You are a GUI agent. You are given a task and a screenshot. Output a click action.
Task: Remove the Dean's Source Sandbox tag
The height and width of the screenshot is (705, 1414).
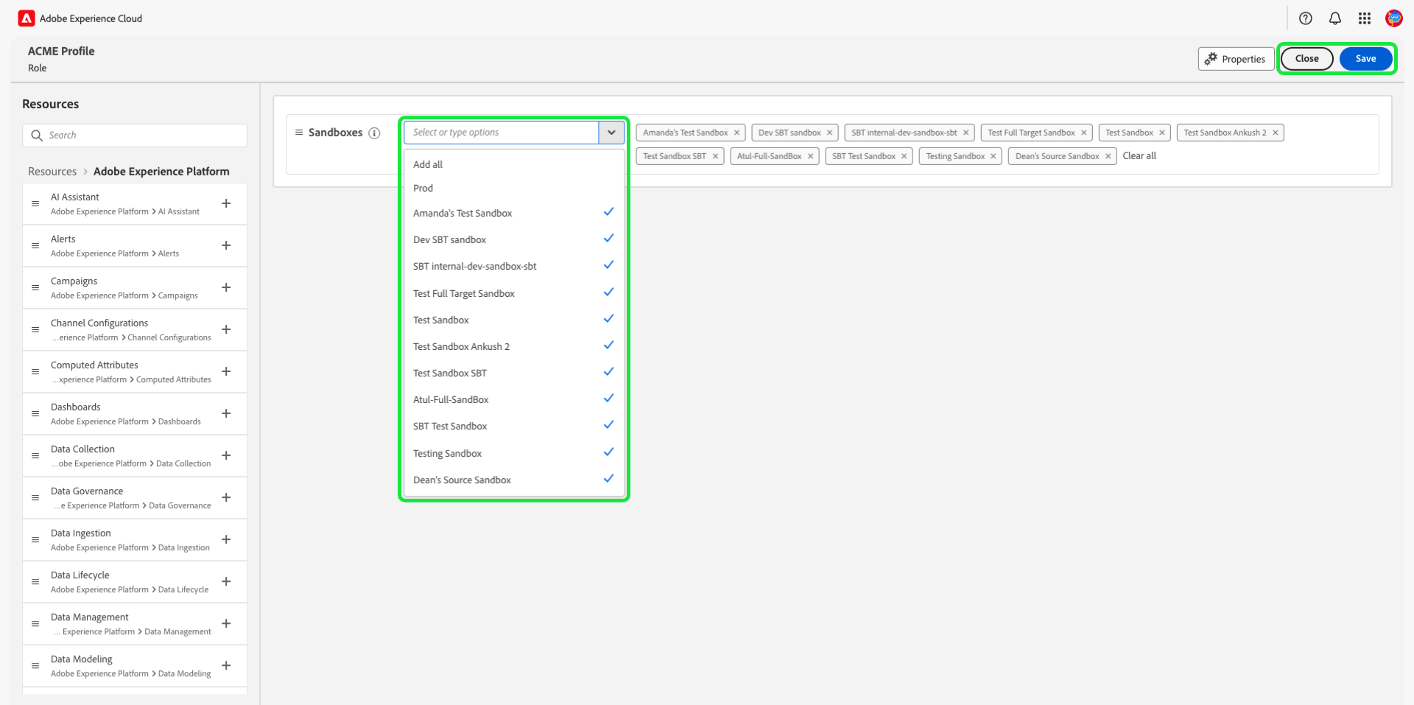point(1108,156)
